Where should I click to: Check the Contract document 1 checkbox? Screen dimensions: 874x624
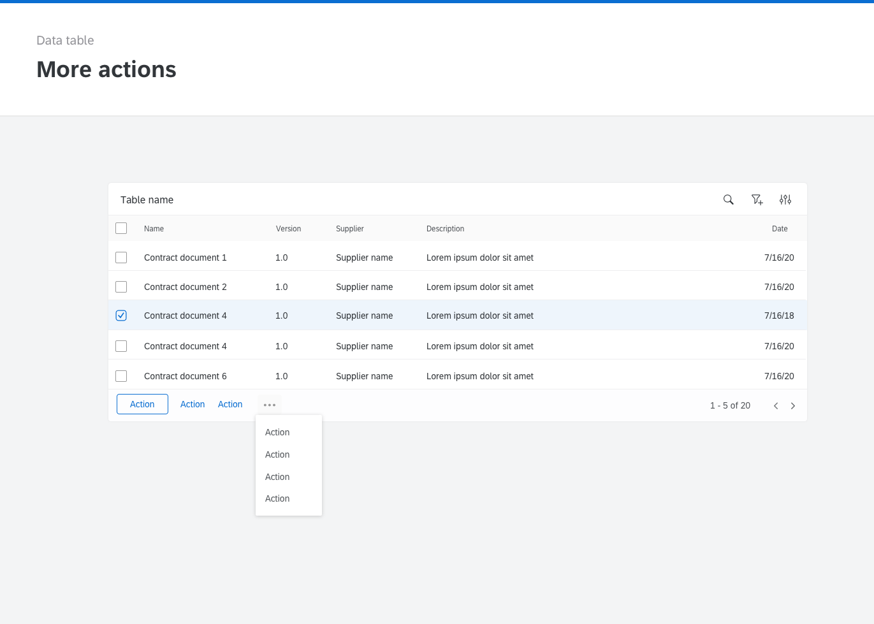pyautogui.click(x=121, y=258)
